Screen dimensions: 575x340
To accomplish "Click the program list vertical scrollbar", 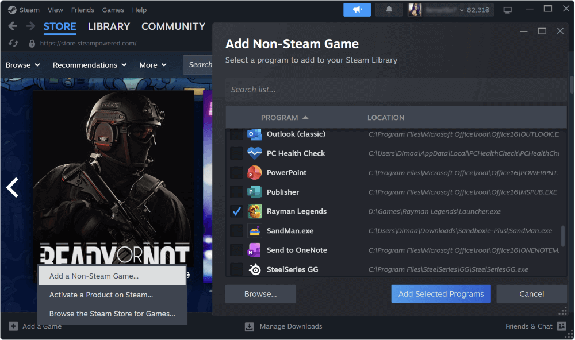I will [562, 235].
